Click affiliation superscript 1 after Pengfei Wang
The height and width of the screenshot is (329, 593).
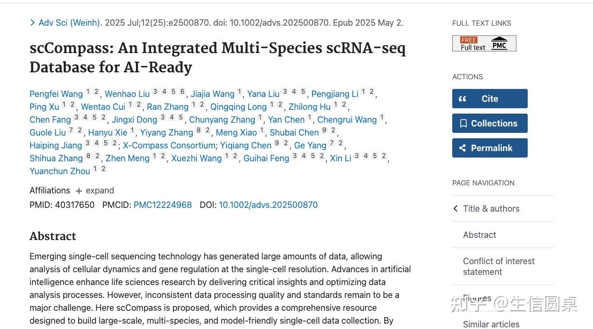[x=88, y=92]
